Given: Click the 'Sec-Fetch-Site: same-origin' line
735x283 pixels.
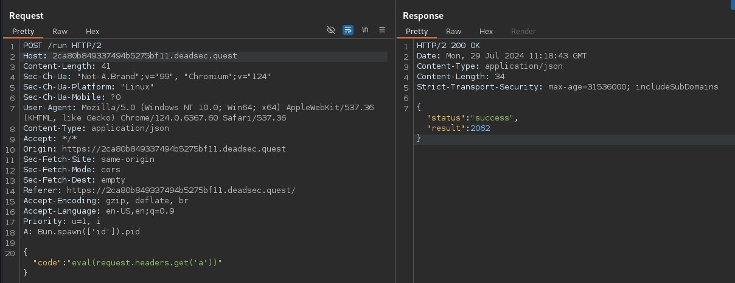Looking at the screenshot, I should tap(89, 159).
